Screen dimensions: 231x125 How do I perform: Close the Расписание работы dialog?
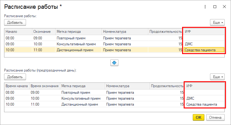coord(224,7)
